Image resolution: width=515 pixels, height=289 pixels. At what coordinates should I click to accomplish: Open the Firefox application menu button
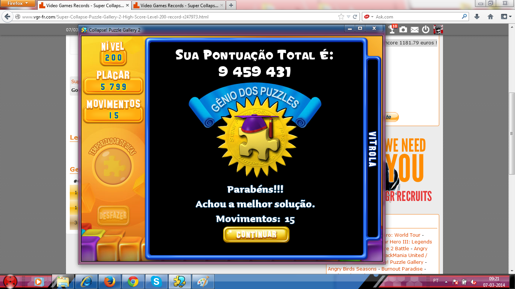pos(18,3)
